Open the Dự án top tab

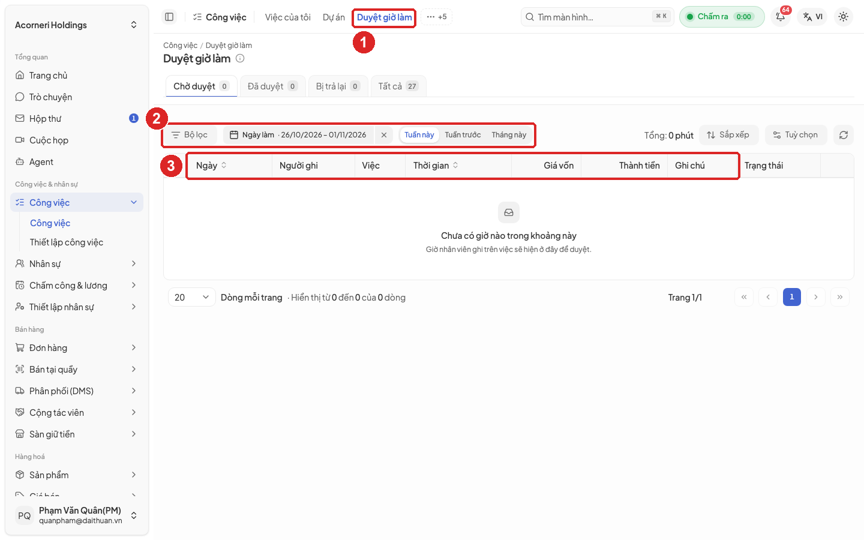pos(334,17)
